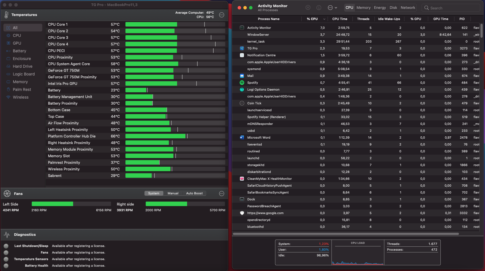The image size is (485, 271).
Task: Switch to the Energy tab
Action: click(x=380, y=8)
